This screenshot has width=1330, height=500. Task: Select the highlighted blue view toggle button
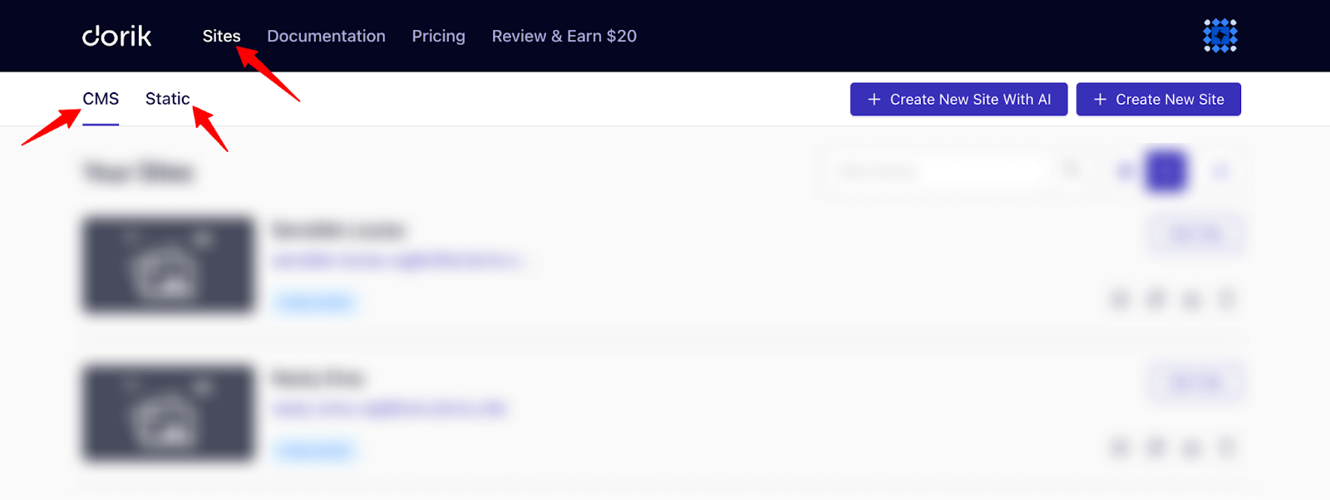coord(1165,171)
